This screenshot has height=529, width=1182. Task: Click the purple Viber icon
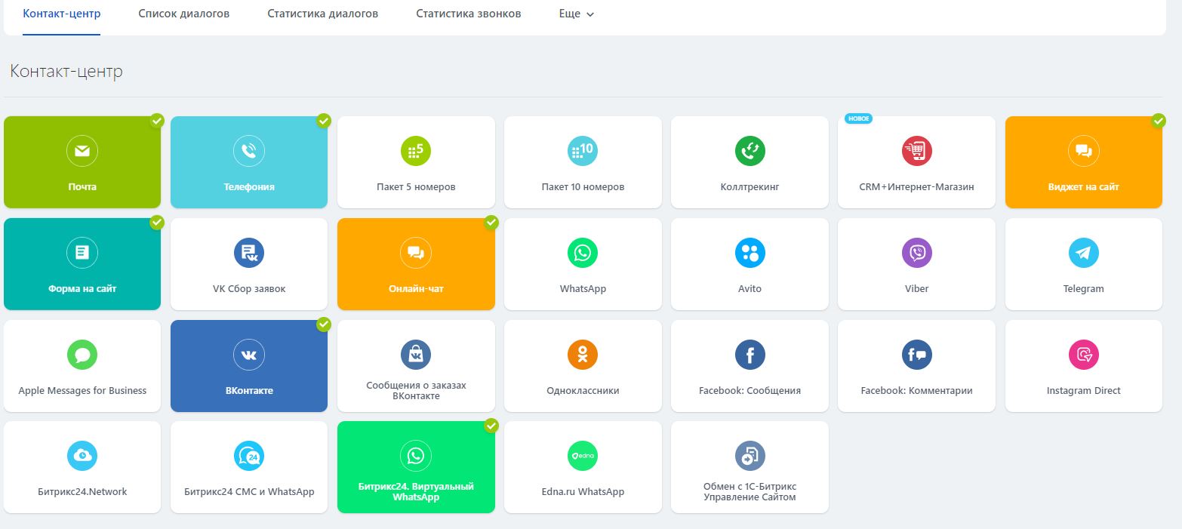[917, 253]
